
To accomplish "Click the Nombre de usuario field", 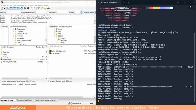I will [x=41, y=13].
